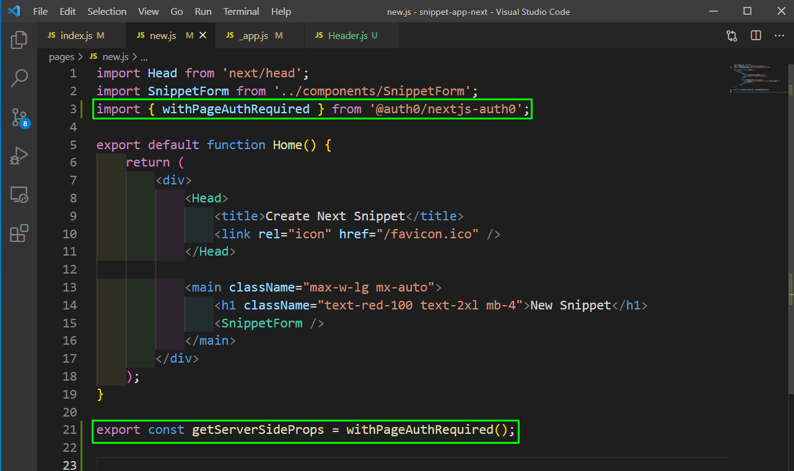Viewport: 794px width, 471px height.
Task: Open the Run menu
Action: click(x=203, y=12)
